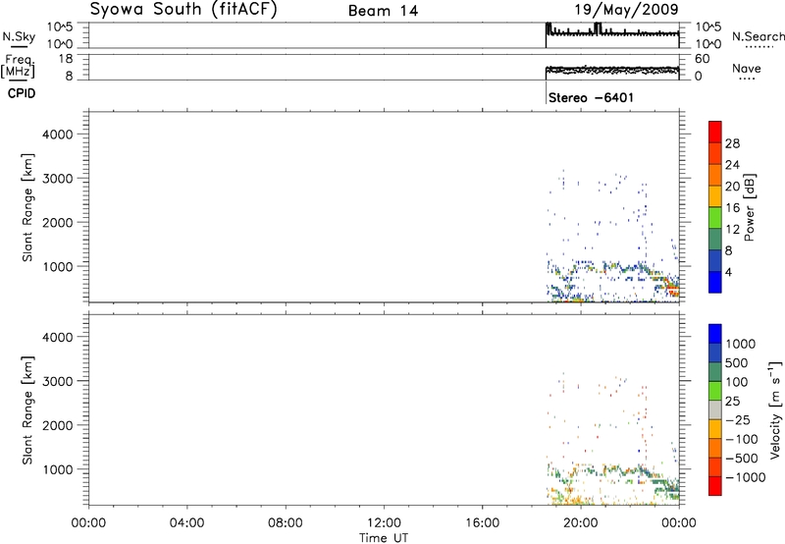
Task: Click the '04:00' time tick label
Action: coord(186,523)
